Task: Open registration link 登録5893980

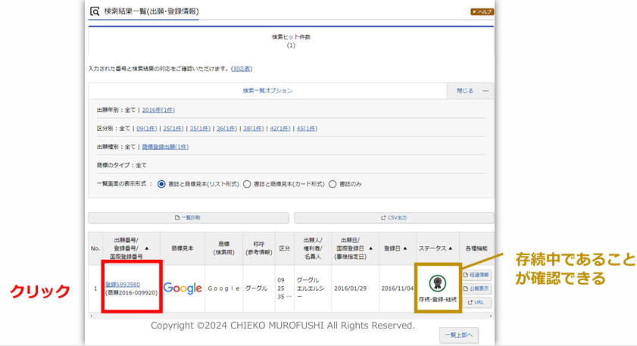Action: tap(122, 284)
